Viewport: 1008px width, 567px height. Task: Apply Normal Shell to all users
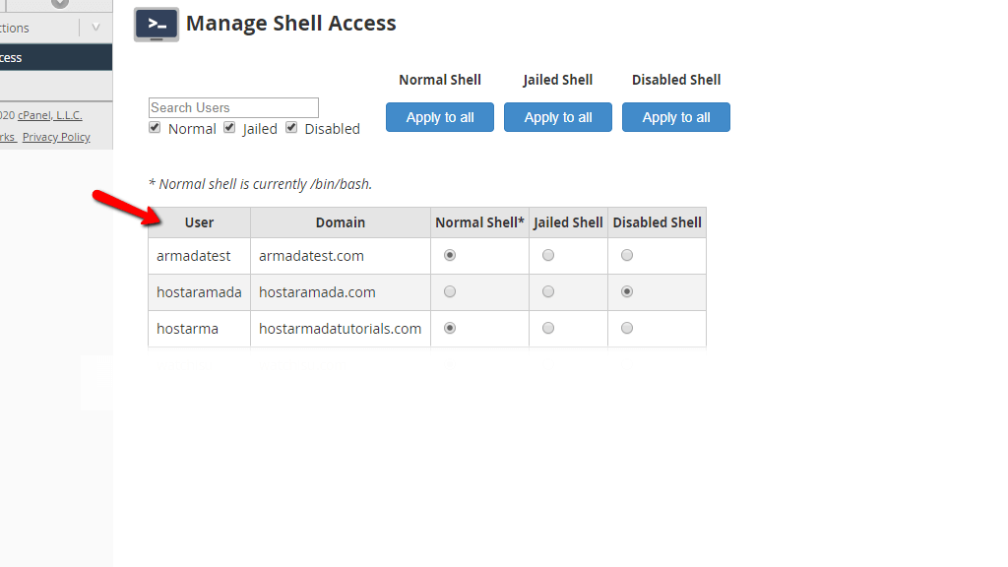pyautogui.click(x=440, y=117)
